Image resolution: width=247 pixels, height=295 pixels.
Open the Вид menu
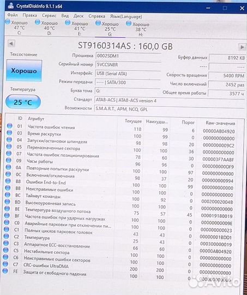[x=65, y=16]
